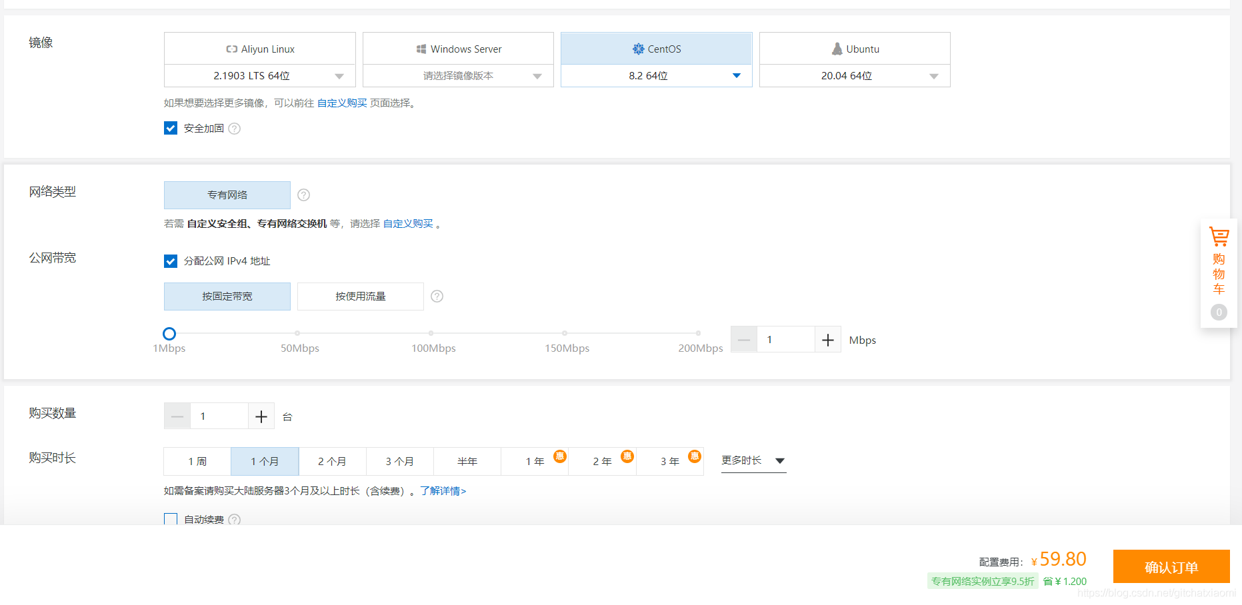Toggle the 分配公网 IPv4 地址 checkbox

coord(171,261)
